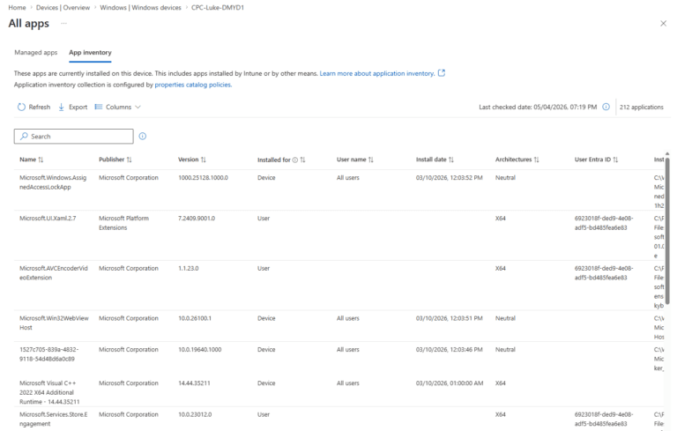
Task: Select Microsoft.UI.Xaml.2.7 app name
Action: pos(48,219)
